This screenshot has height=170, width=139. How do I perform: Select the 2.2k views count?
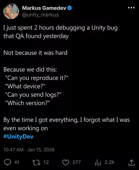[109, 162]
